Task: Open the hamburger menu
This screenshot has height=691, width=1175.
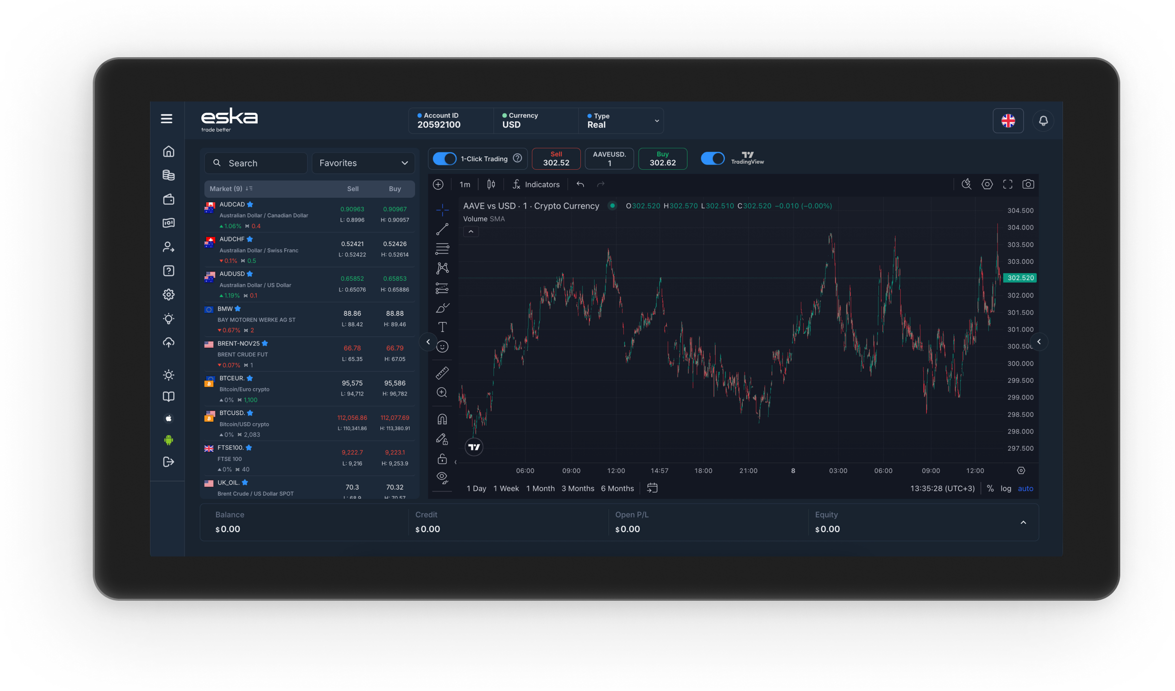Action: click(x=167, y=119)
